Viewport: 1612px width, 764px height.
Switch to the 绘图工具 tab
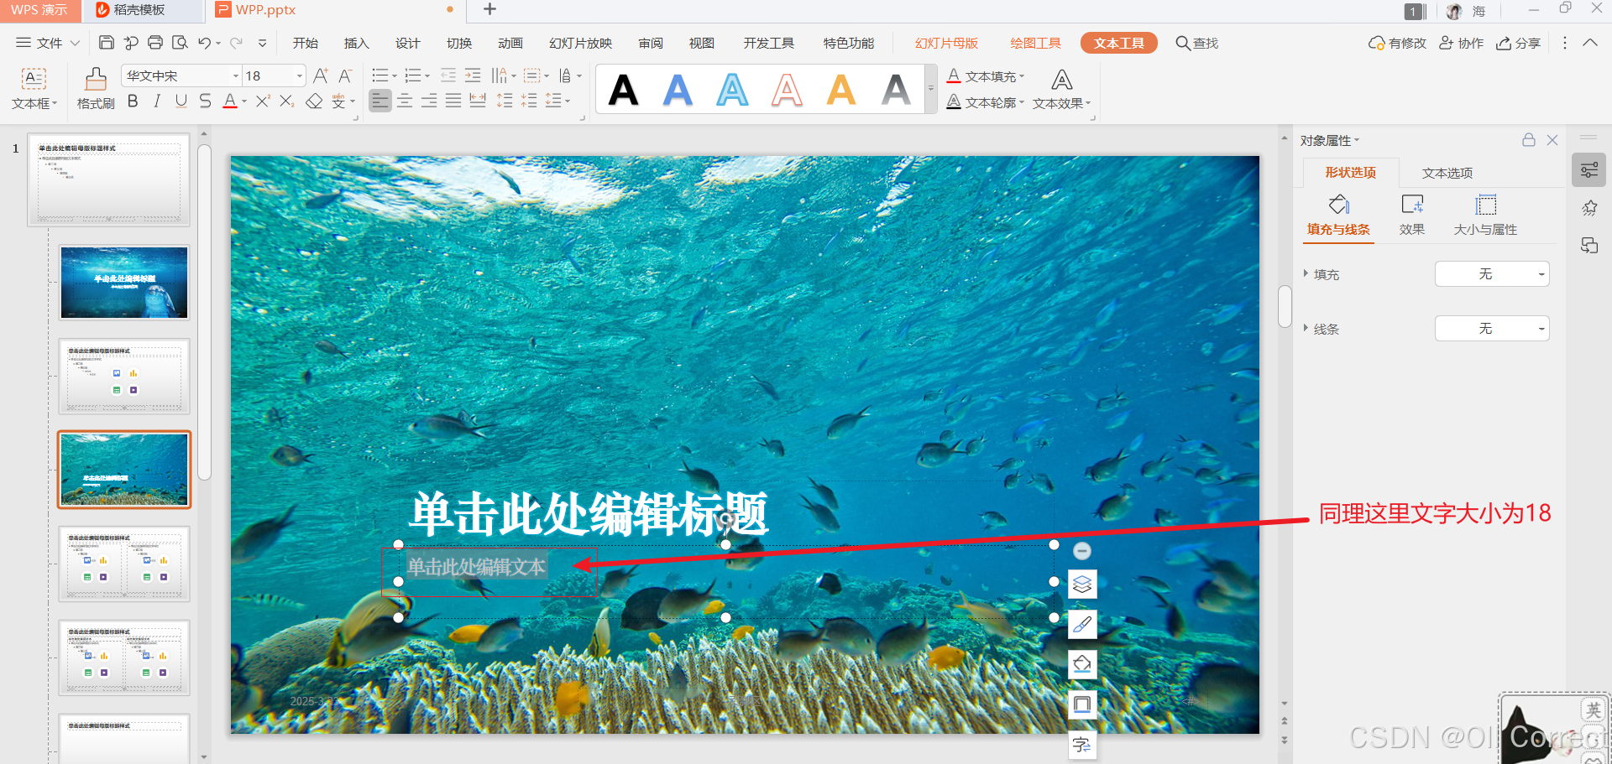point(1035,43)
